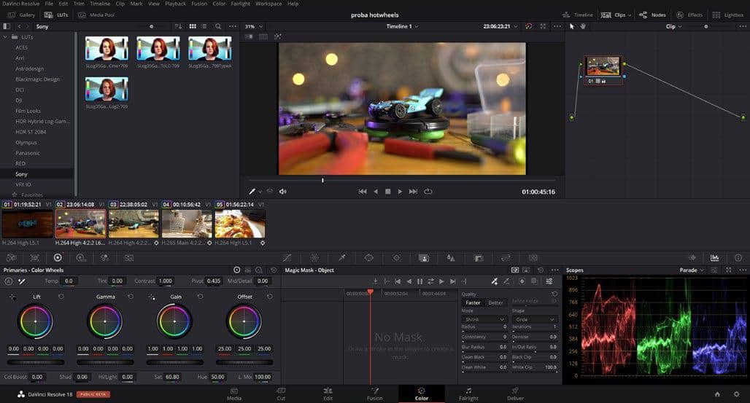Screen dimensions: 750x403
Task: Open the Shrink mode dropdown
Action: tap(483, 319)
